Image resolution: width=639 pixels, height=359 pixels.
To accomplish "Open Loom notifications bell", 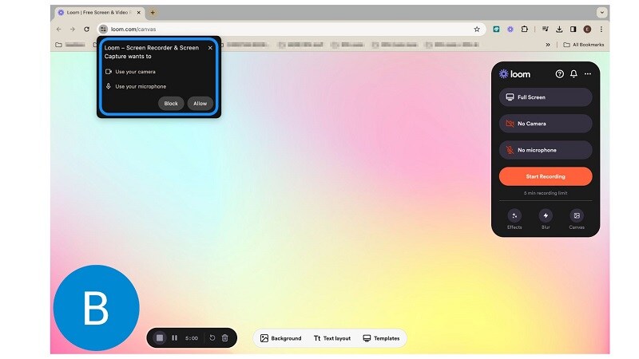I will (x=574, y=74).
